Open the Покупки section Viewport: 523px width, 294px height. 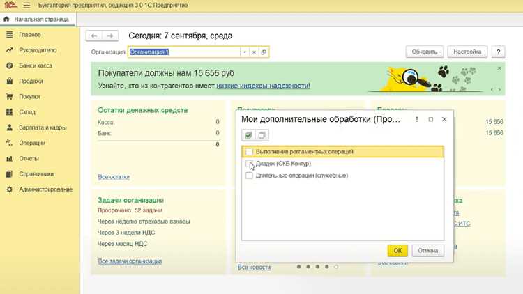point(29,97)
